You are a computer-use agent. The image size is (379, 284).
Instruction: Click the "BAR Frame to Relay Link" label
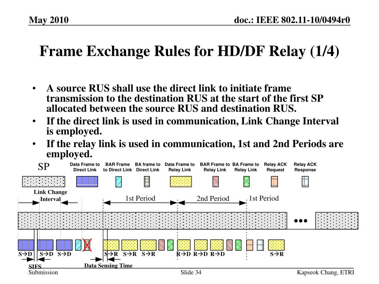click(x=215, y=167)
